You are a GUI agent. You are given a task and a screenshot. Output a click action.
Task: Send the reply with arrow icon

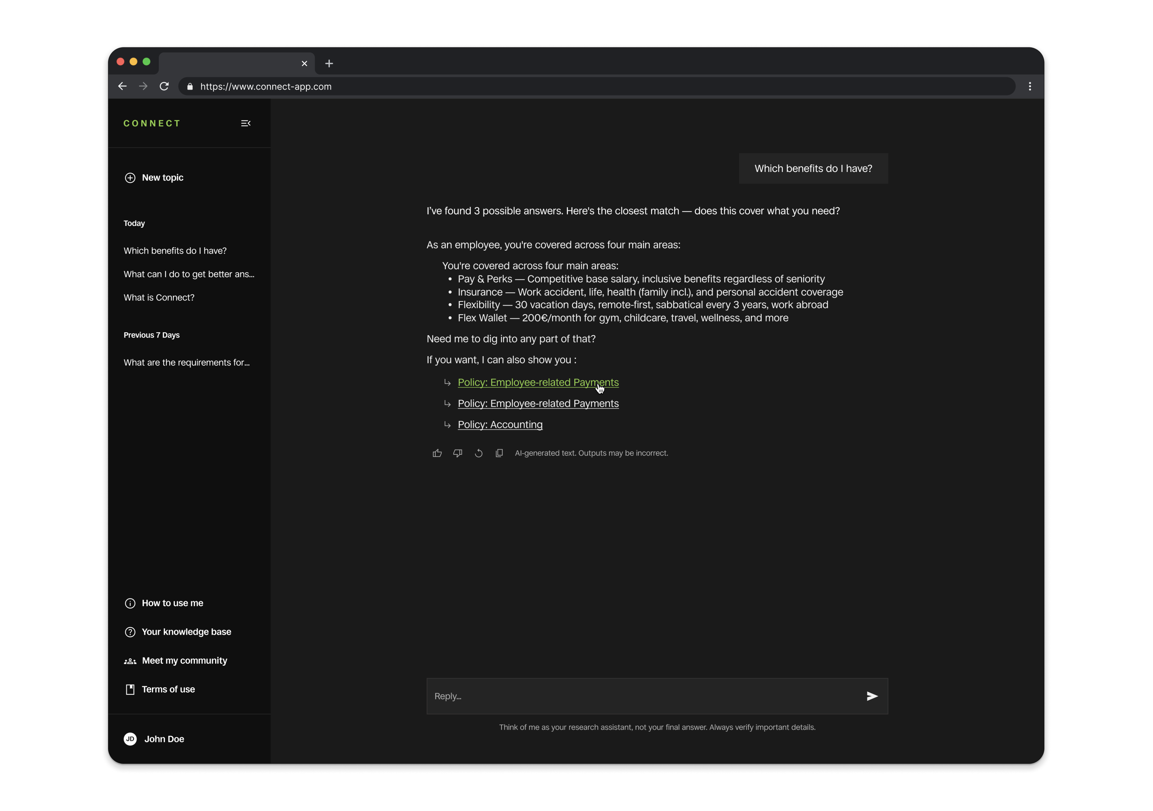pos(872,696)
